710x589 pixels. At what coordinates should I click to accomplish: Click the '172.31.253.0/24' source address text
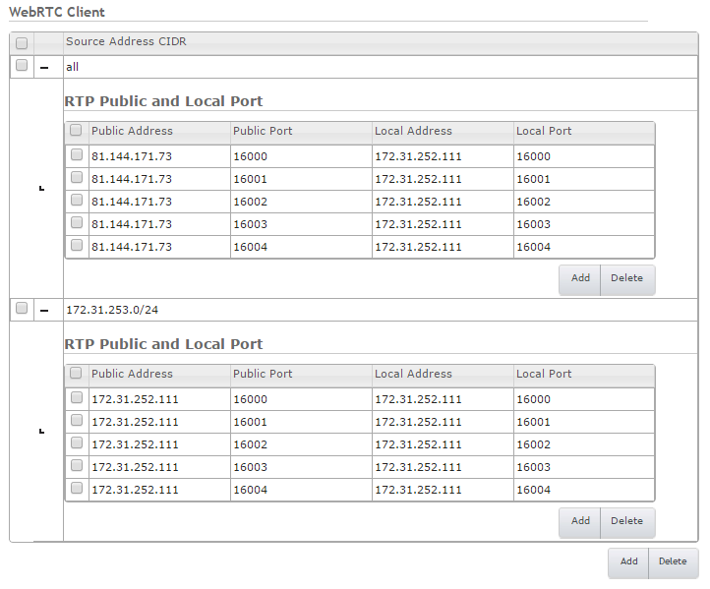pyautogui.click(x=112, y=310)
